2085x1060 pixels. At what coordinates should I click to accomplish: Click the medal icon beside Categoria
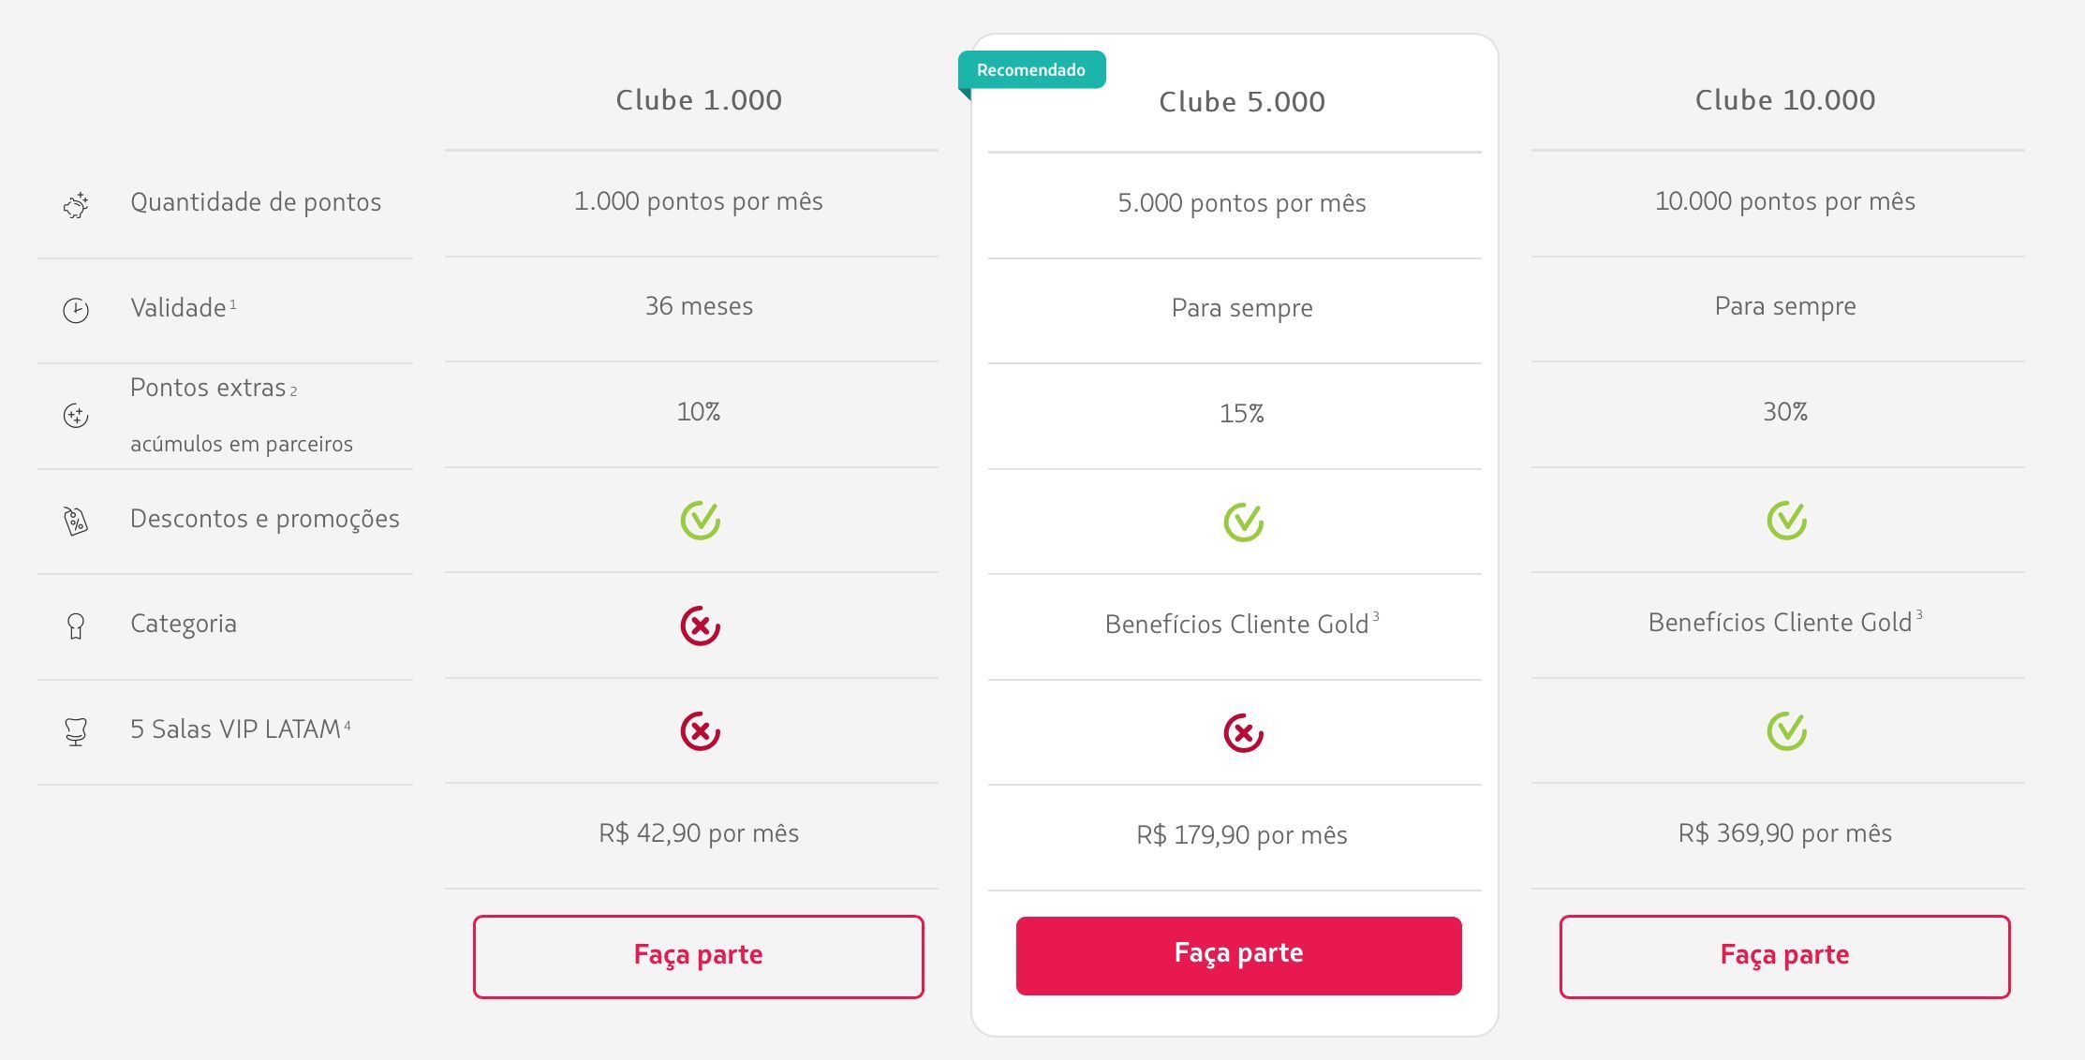click(x=76, y=626)
